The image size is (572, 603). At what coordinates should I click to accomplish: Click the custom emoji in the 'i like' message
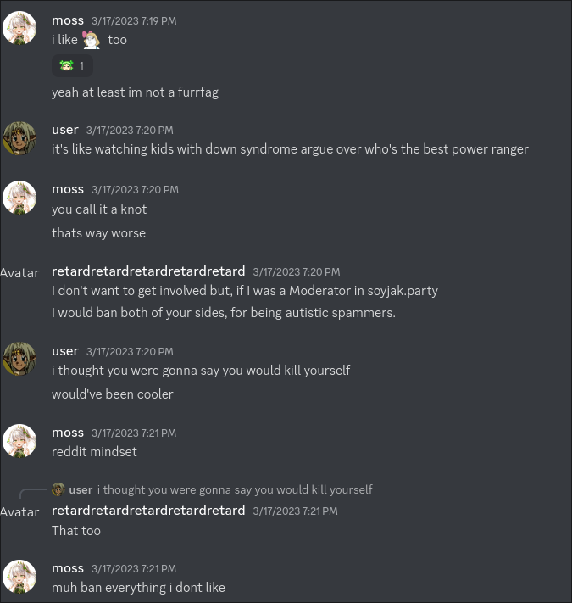coord(92,40)
